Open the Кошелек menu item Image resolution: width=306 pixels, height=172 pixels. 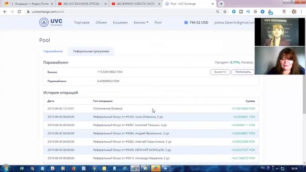[x=120, y=22]
